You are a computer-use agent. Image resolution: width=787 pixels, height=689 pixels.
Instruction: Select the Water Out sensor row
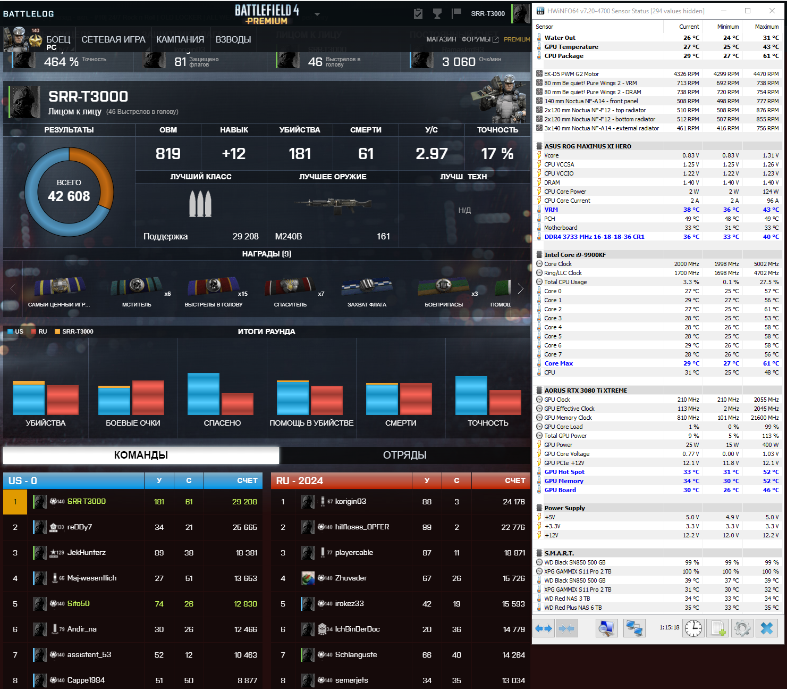coord(658,38)
